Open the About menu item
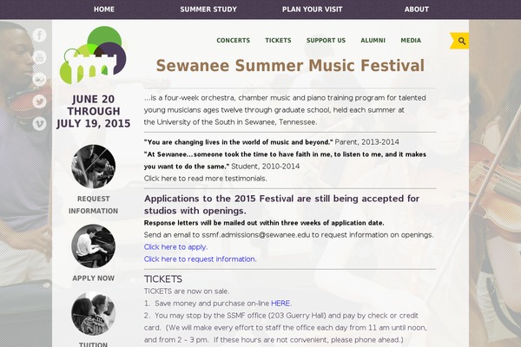The width and height of the screenshot is (521, 347). click(x=417, y=10)
